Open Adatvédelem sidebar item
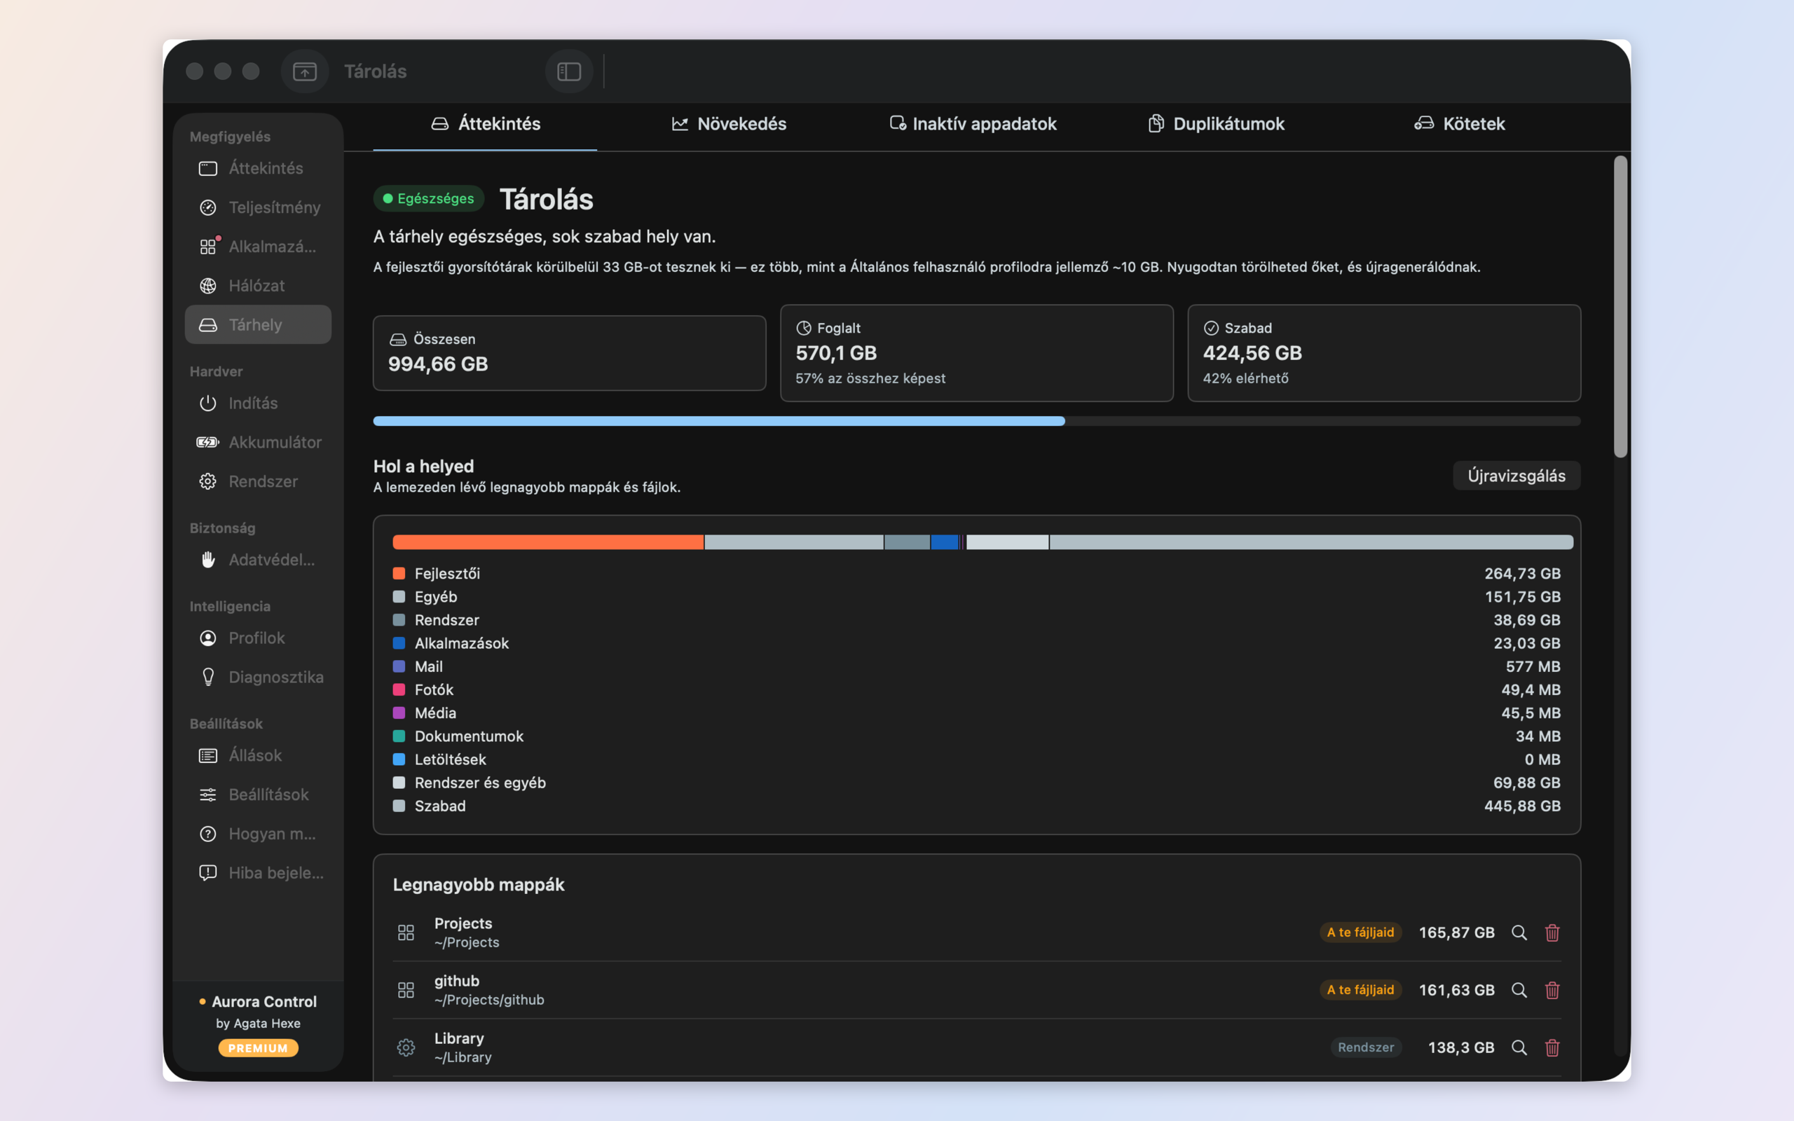1794x1121 pixels. pos(258,560)
